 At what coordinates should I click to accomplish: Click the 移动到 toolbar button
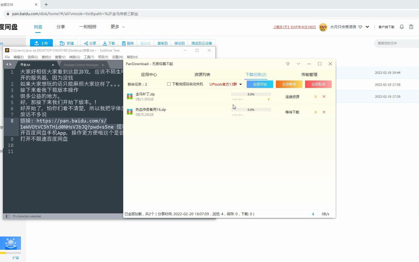(x=179, y=43)
